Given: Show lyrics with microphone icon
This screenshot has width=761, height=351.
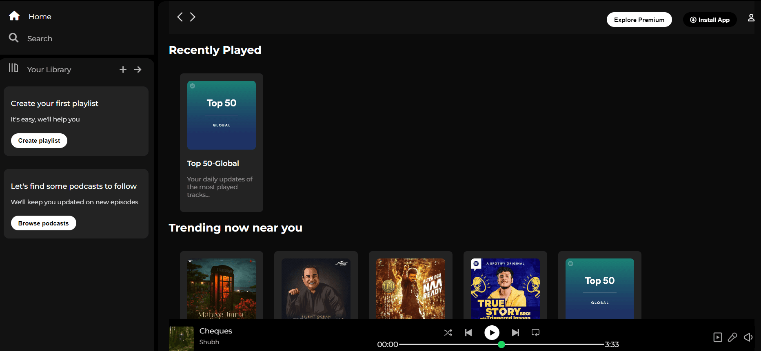Looking at the screenshot, I should click(x=732, y=337).
